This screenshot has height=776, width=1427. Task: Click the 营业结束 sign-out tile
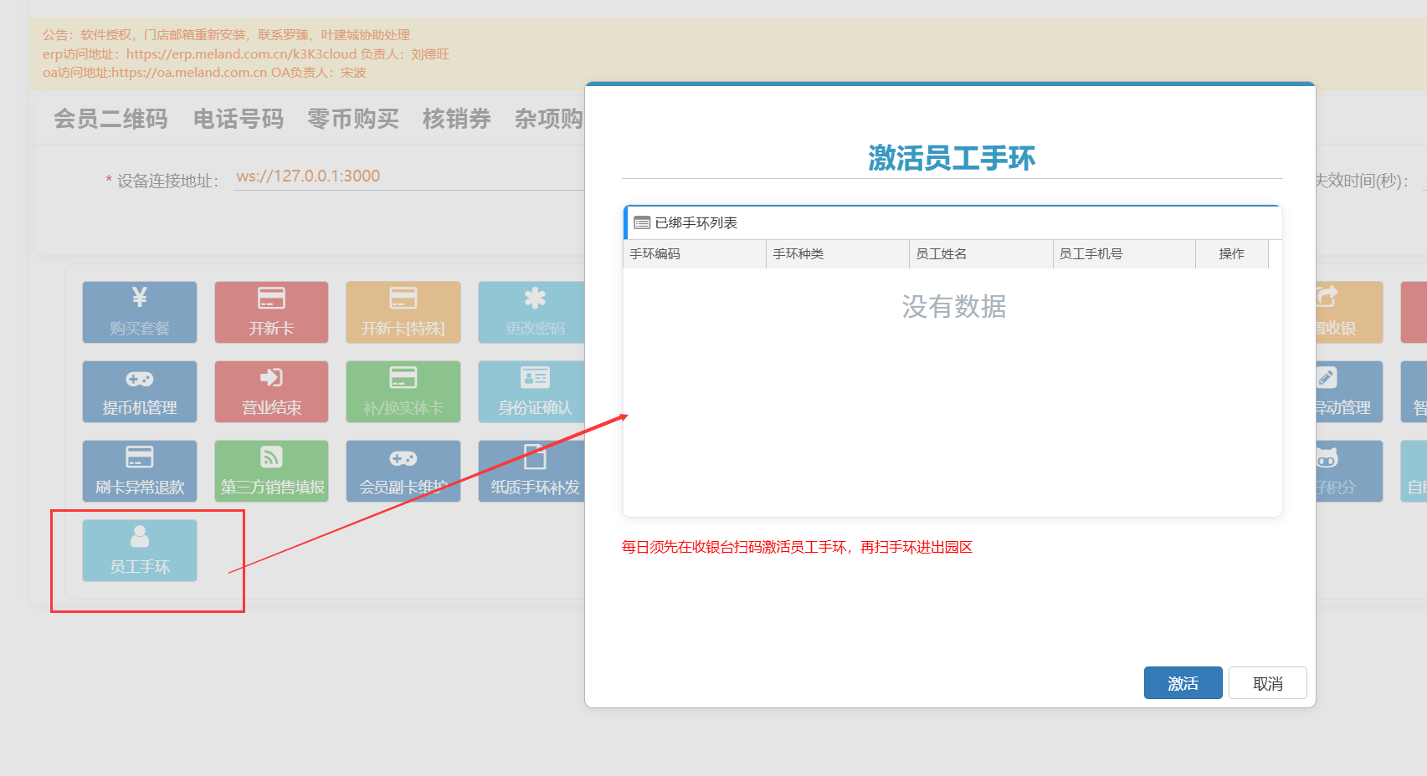click(271, 391)
